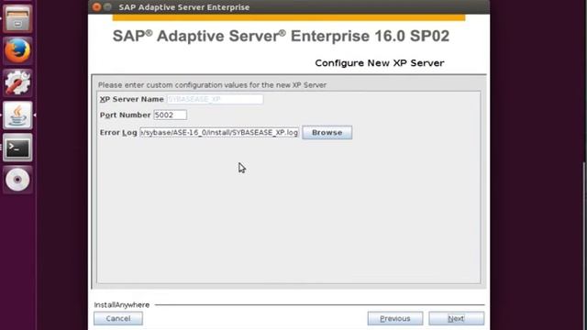Click the SAP Adaptive Server Enterprise 16.0 SP02 title
The height and width of the screenshot is (330, 587).
point(281,37)
